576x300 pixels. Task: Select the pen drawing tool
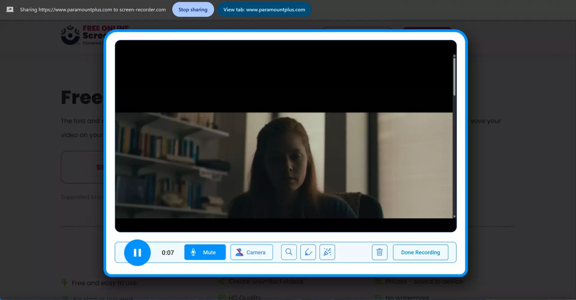point(308,252)
